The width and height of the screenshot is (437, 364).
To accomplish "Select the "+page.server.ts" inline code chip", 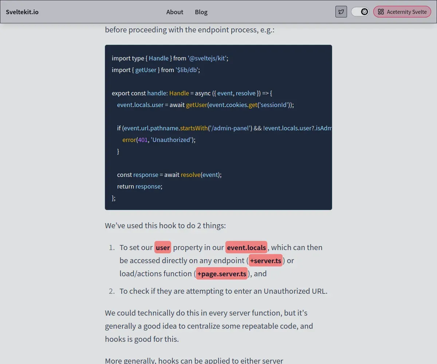I will [222, 274].
